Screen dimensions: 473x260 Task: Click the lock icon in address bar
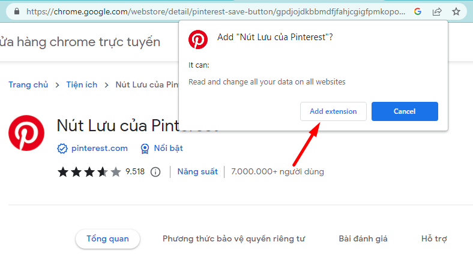(x=17, y=11)
